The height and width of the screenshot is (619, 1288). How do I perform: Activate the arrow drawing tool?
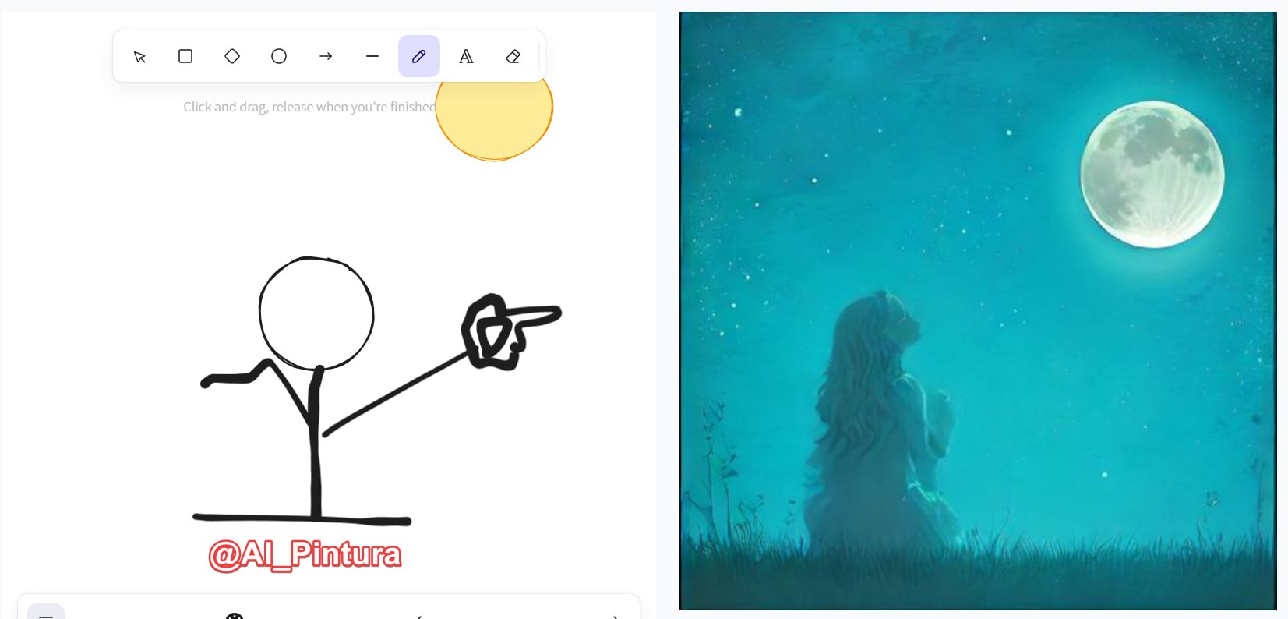click(326, 56)
